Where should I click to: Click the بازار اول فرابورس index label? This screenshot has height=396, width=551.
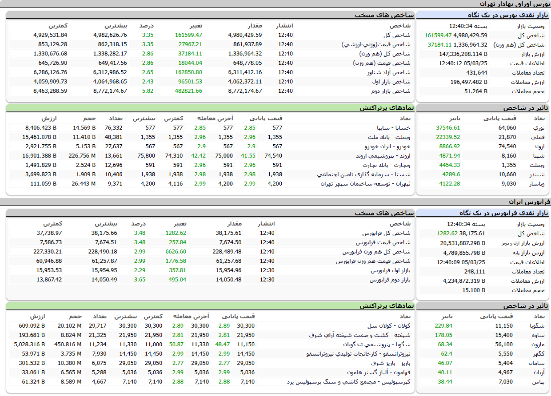click(x=391, y=270)
